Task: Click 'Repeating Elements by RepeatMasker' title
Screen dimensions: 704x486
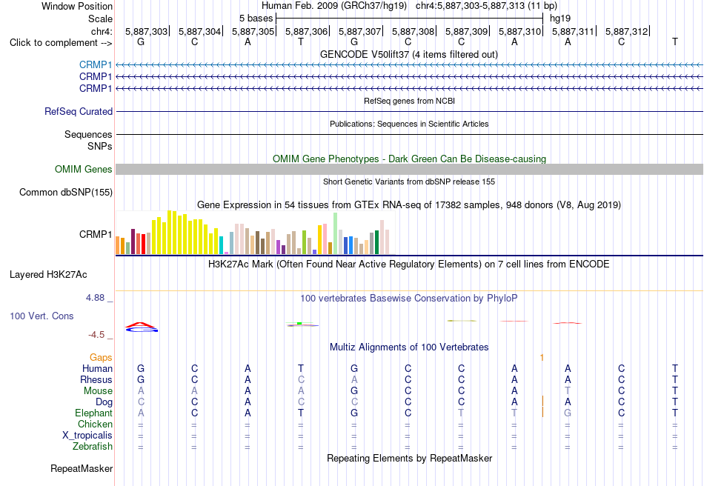Action: point(409,458)
